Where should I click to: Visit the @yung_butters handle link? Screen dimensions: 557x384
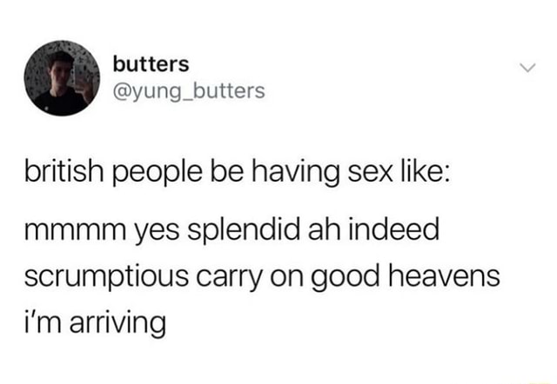[189, 91]
